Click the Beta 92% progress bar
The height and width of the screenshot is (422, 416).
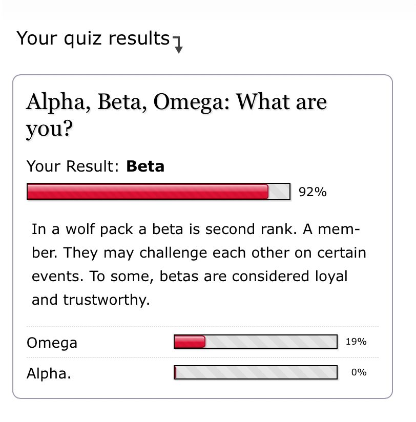(158, 192)
